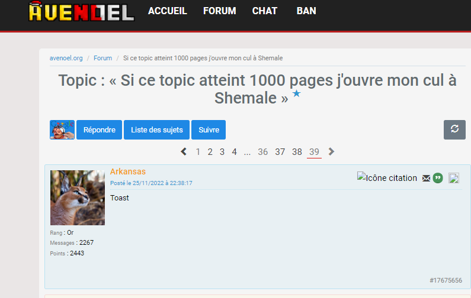471x298 pixels.
Task: Click the topic title in the breadcrumb
Action: tap(203, 58)
